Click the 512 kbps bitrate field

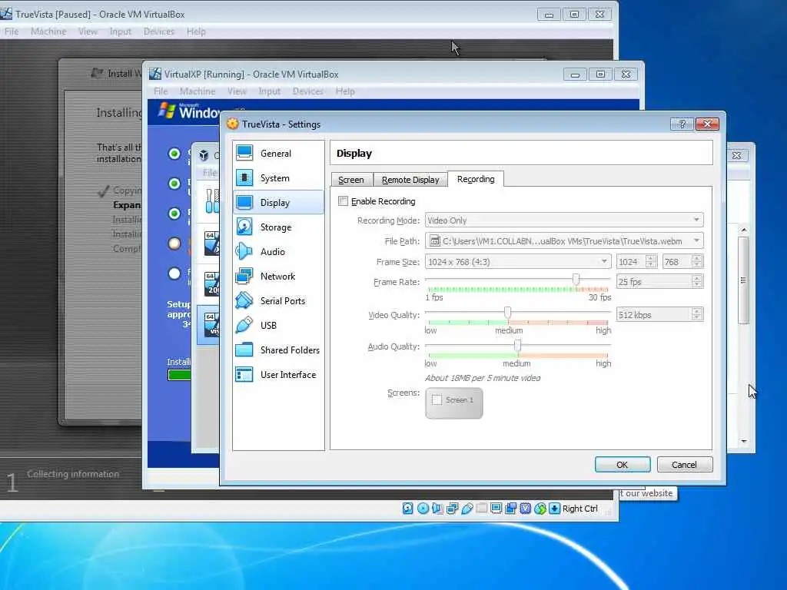pyautogui.click(x=654, y=314)
